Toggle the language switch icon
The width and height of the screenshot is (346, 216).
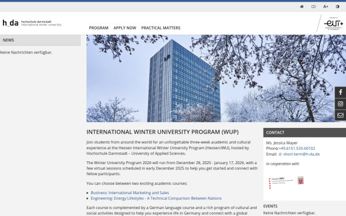tap(313, 6)
